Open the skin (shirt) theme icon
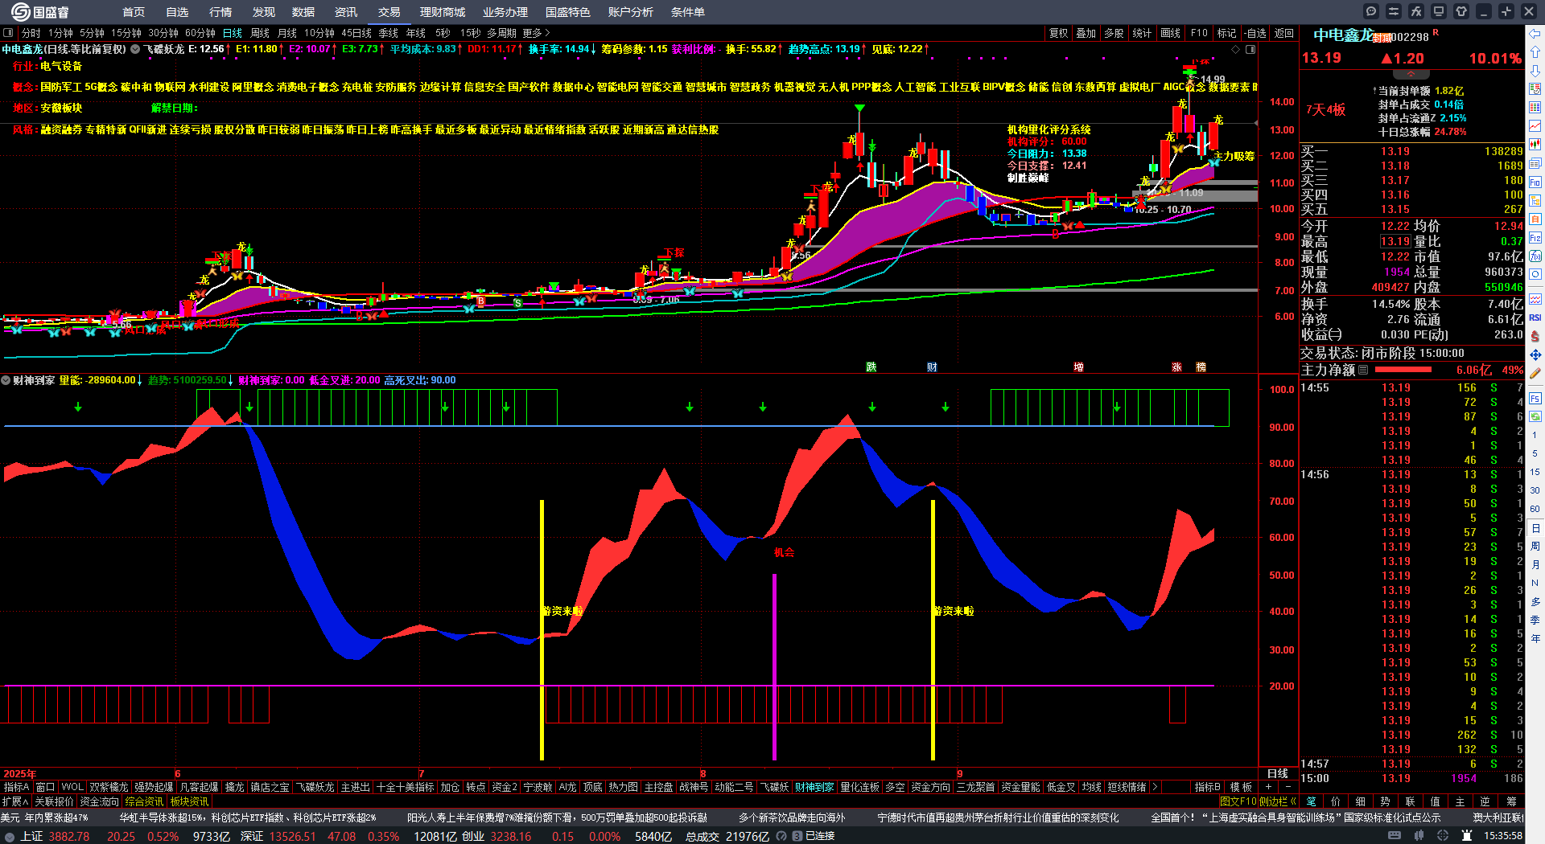1545x844 pixels. click(x=1461, y=11)
